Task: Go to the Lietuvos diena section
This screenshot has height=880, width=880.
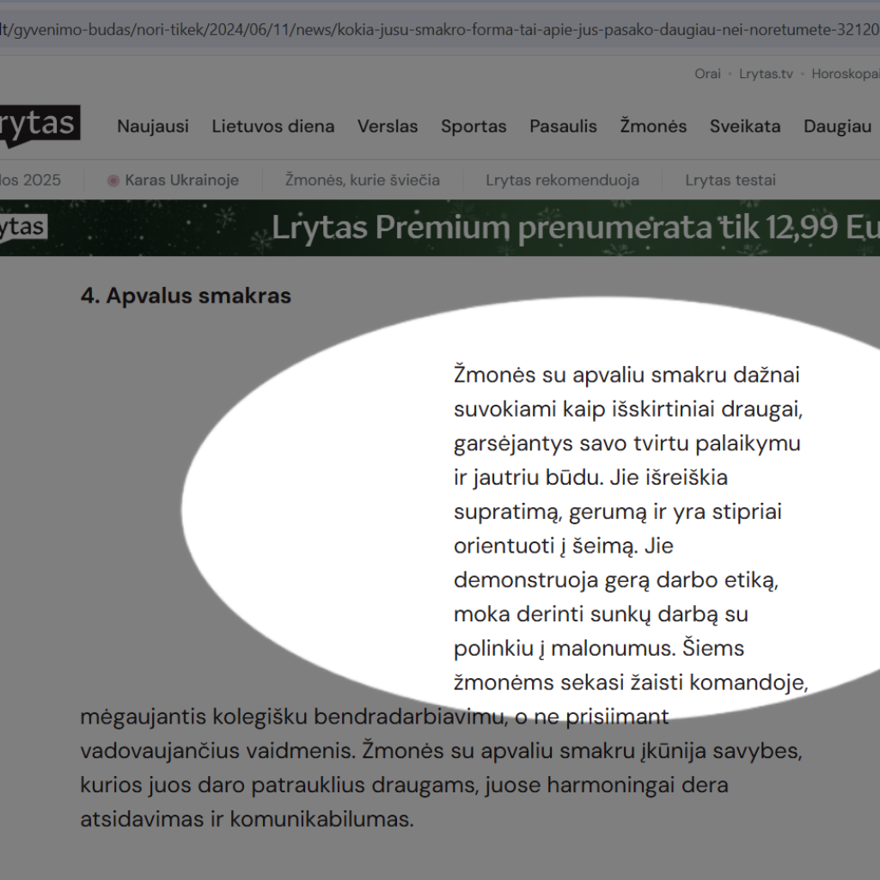Action: [x=273, y=126]
